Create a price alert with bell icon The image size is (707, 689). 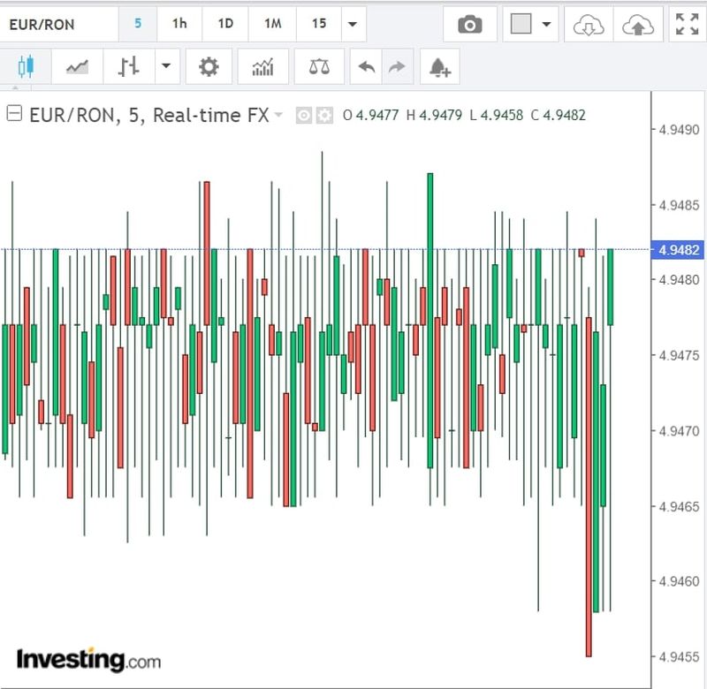coord(439,67)
